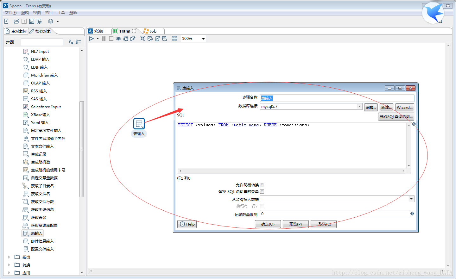456x279 pixels.
Task: Stop the transformation with the square icon
Action: click(x=111, y=39)
